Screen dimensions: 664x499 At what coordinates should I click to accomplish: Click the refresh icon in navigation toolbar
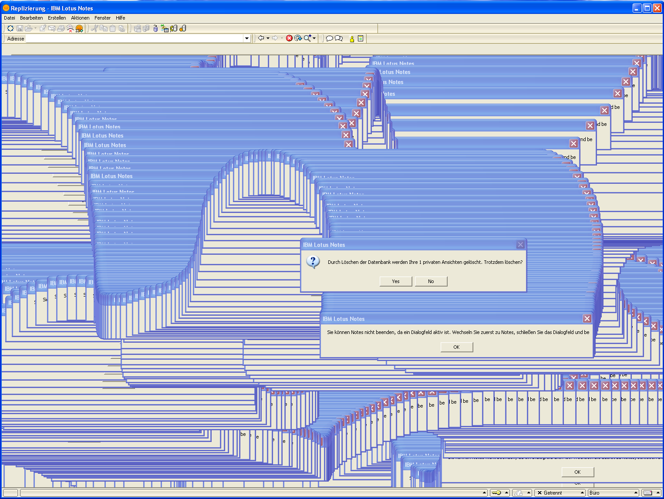(x=298, y=38)
